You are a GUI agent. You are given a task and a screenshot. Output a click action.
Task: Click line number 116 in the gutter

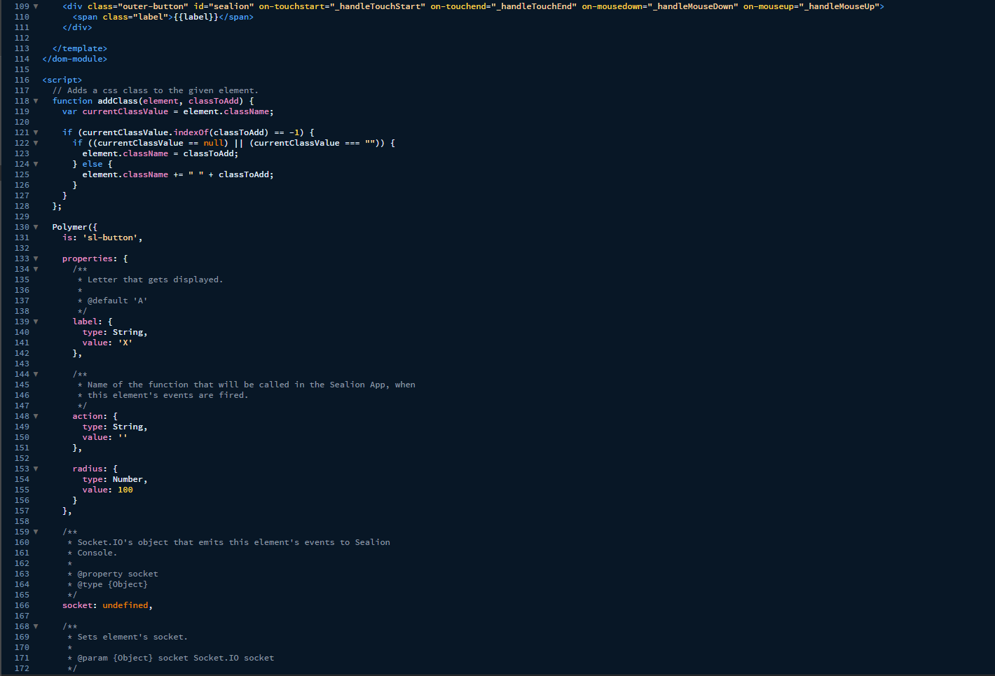[22, 80]
